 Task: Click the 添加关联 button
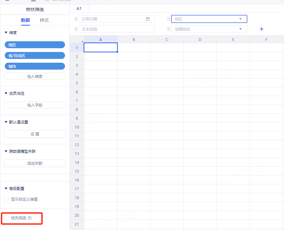pos(35,163)
